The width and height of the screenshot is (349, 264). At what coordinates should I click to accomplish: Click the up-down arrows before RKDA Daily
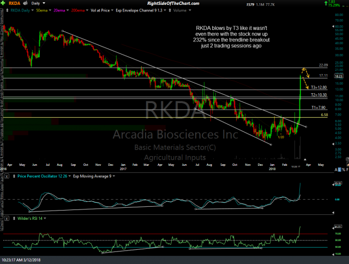click(7, 10)
